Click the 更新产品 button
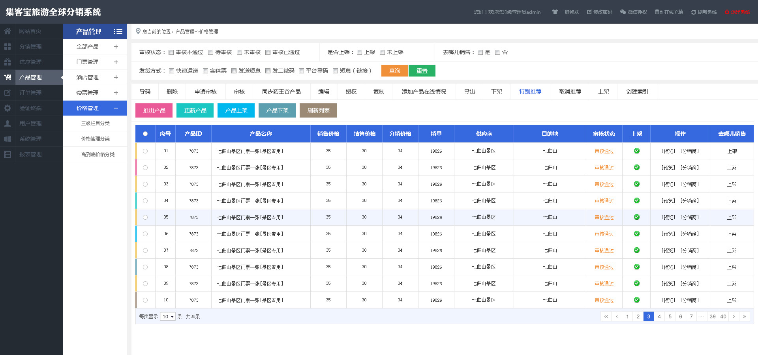 195,110
